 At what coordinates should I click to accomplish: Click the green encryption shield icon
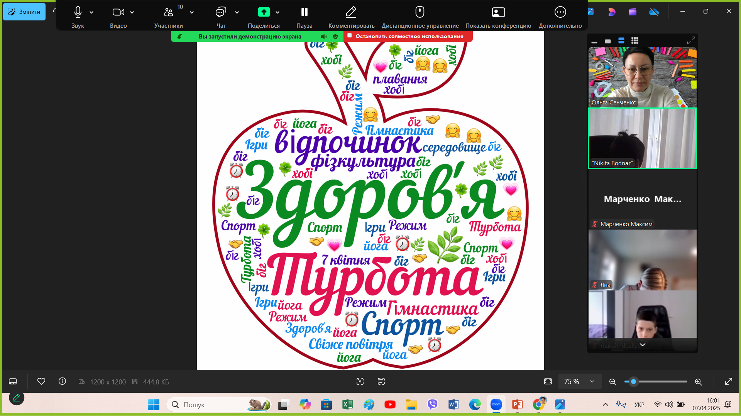(335, 37)
